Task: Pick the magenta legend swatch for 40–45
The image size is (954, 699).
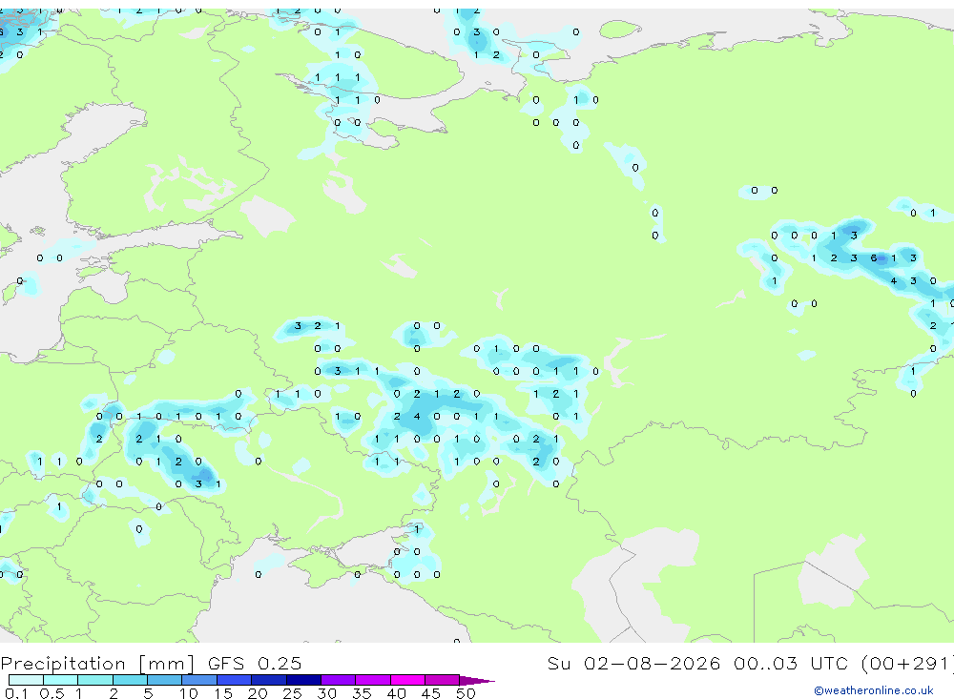Action: coord(407,680)
